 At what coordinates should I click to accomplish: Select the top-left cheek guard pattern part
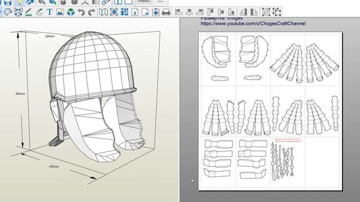(x=216, y=52)
